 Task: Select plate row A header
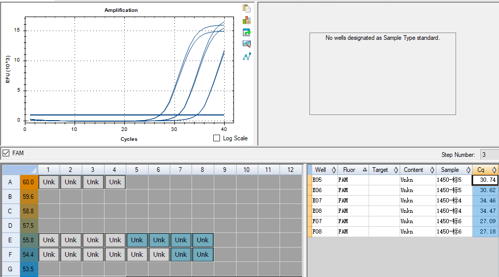[10, 182]
